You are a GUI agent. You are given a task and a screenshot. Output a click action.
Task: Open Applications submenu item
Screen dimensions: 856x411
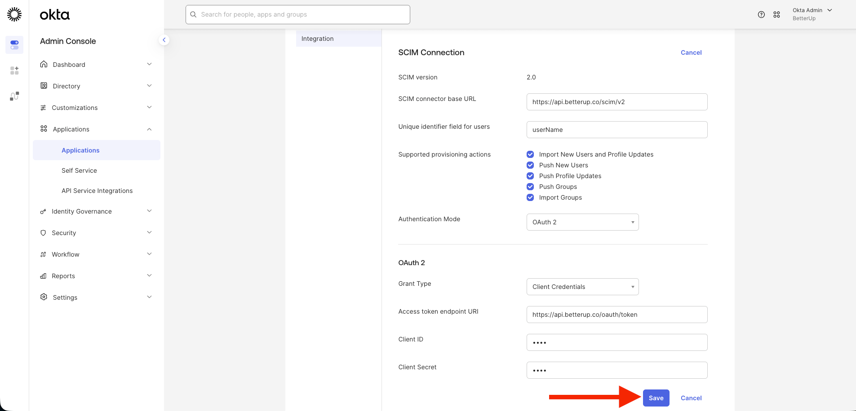coord(97,150)
